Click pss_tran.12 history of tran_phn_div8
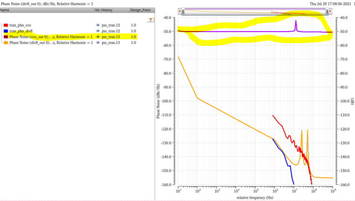The width and height of the screenshot is (355, 201). (111, 31)
